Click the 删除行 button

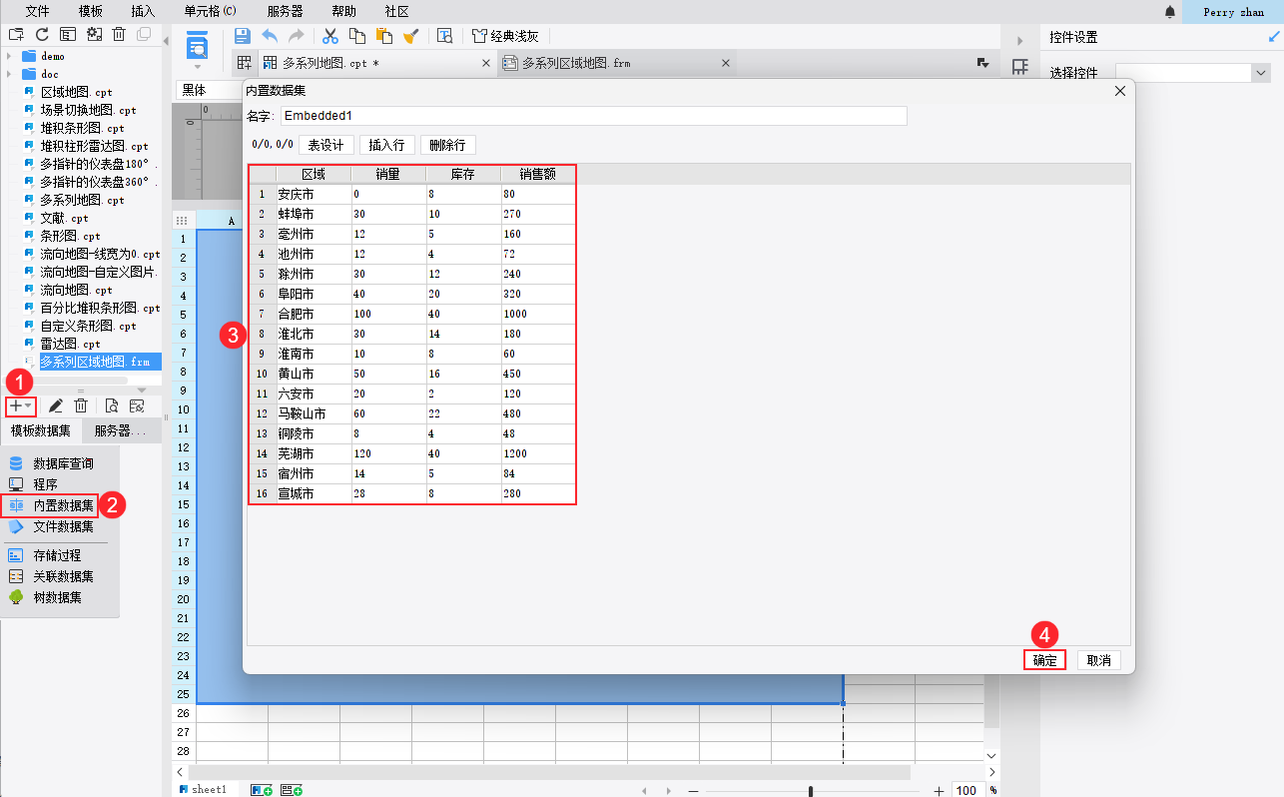[x=447, y=145]
